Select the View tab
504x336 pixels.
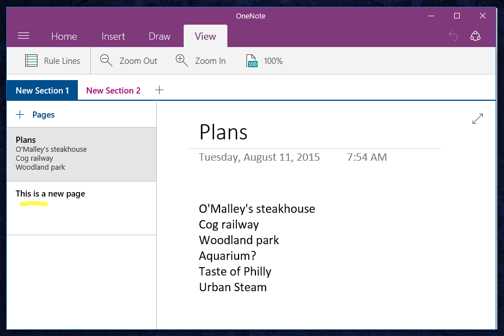(x=206, y=36)
